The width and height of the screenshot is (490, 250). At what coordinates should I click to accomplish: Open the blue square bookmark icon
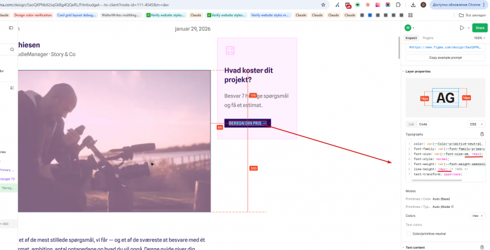[x=370, y=15]
